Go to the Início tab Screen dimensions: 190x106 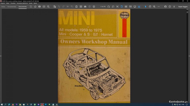coord(3,7)
